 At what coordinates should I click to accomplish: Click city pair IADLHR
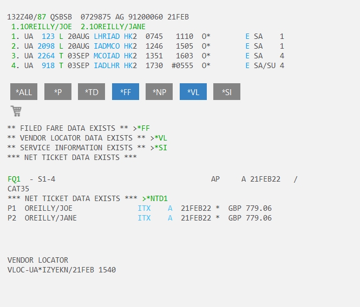click(x=107, y=65)
